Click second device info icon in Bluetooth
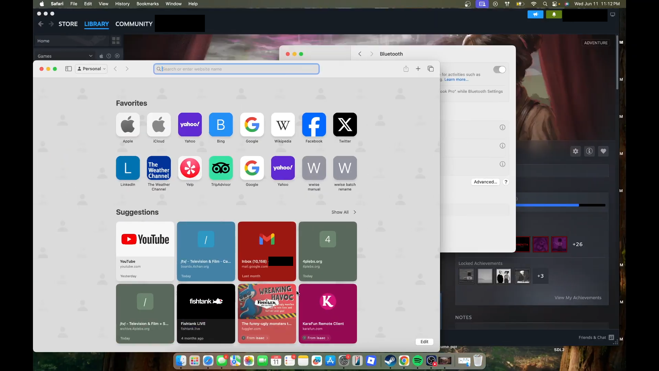The image size is (659, 371). (502, 146)
